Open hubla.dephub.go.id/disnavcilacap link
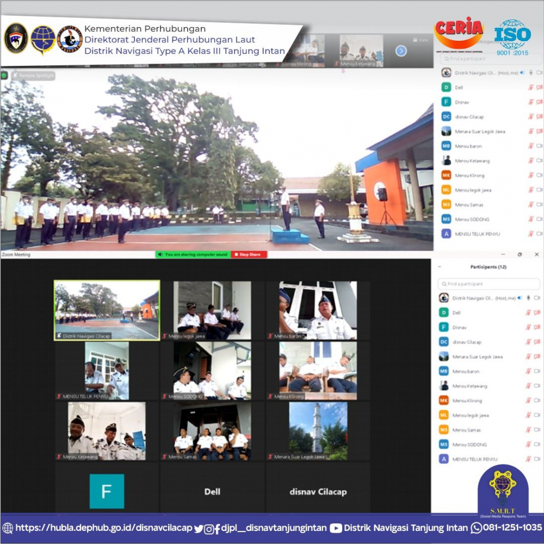544x544 pixels. click(104, 528)
